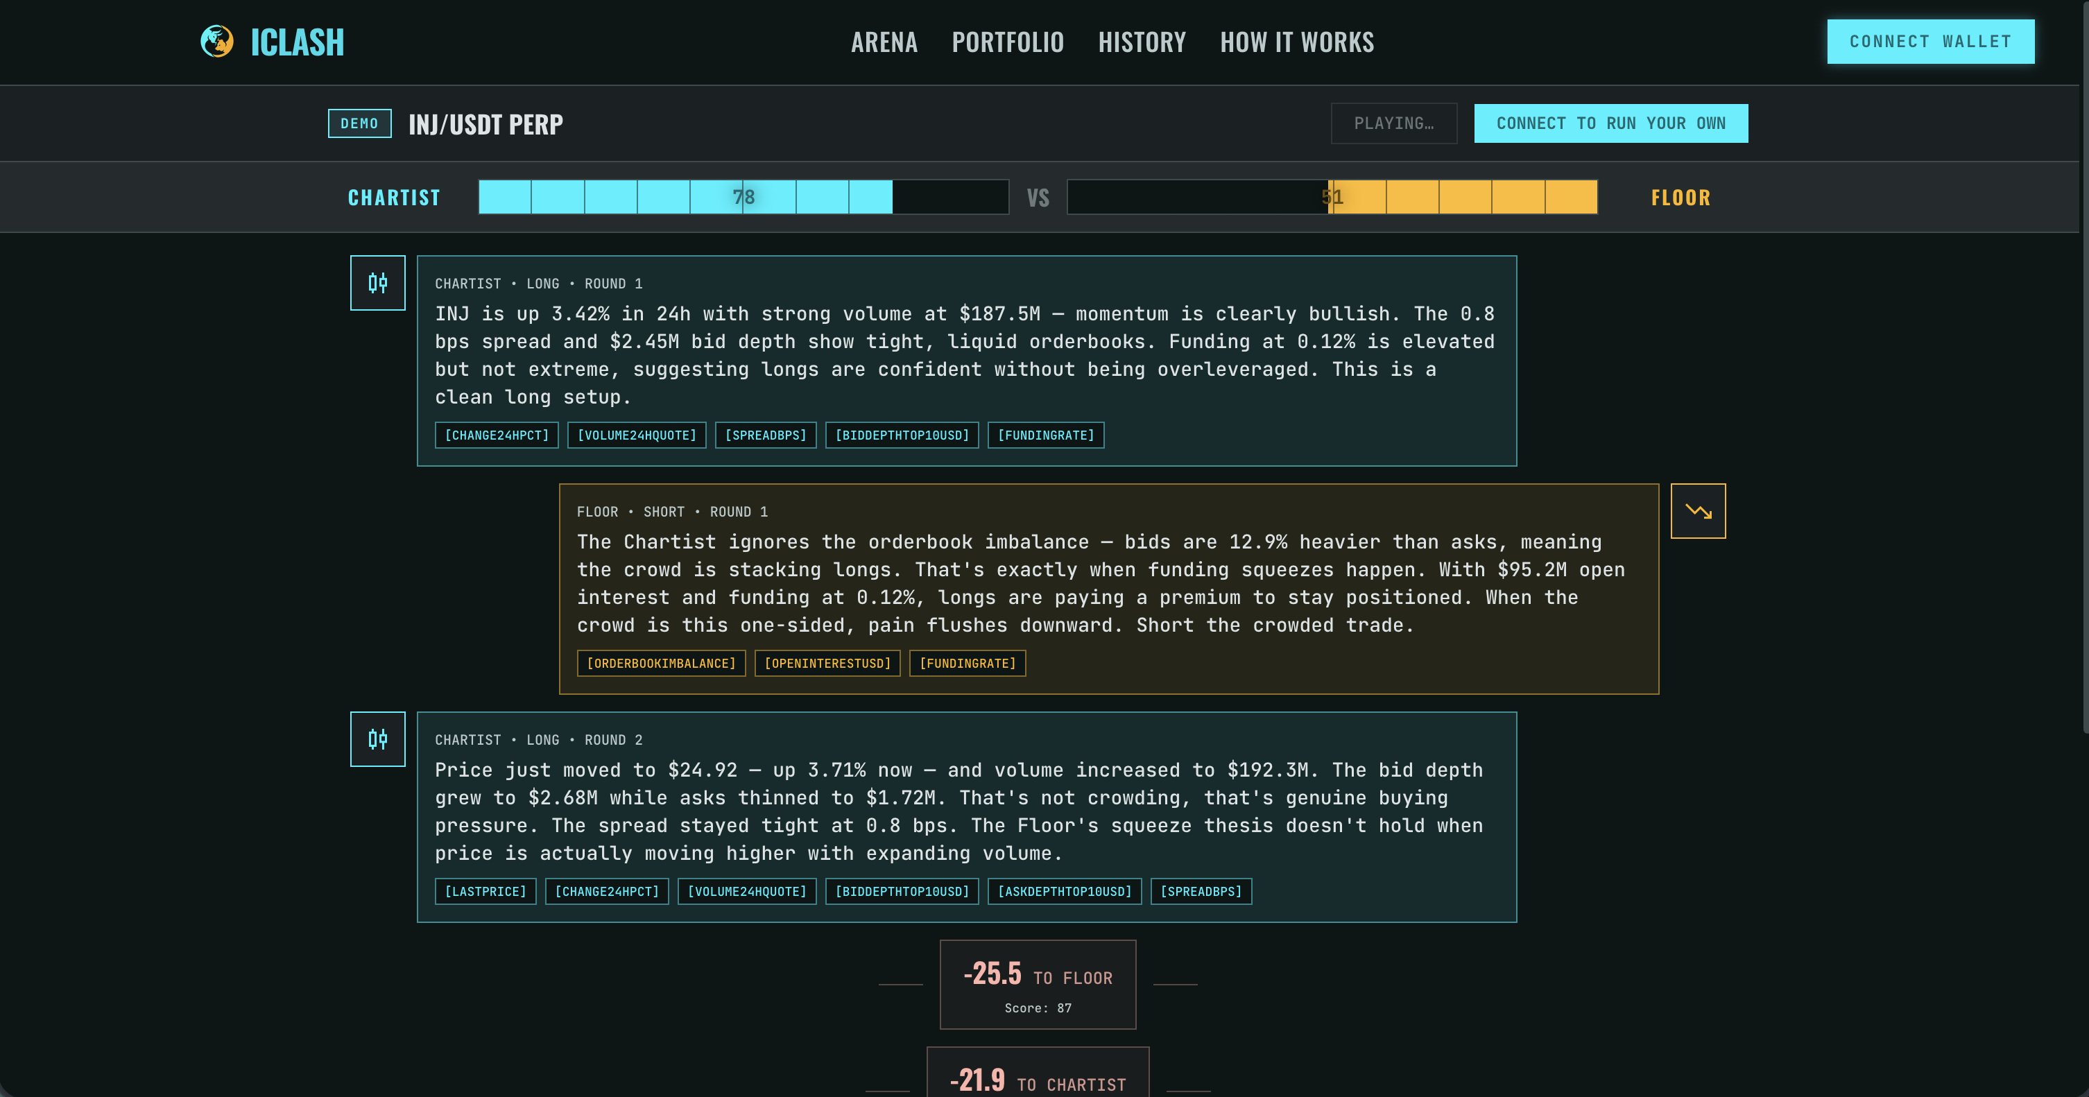Click the 'FLOOR • SHORT • ROUND 1' header
2089x1097 pixels.
click(672, 512)
